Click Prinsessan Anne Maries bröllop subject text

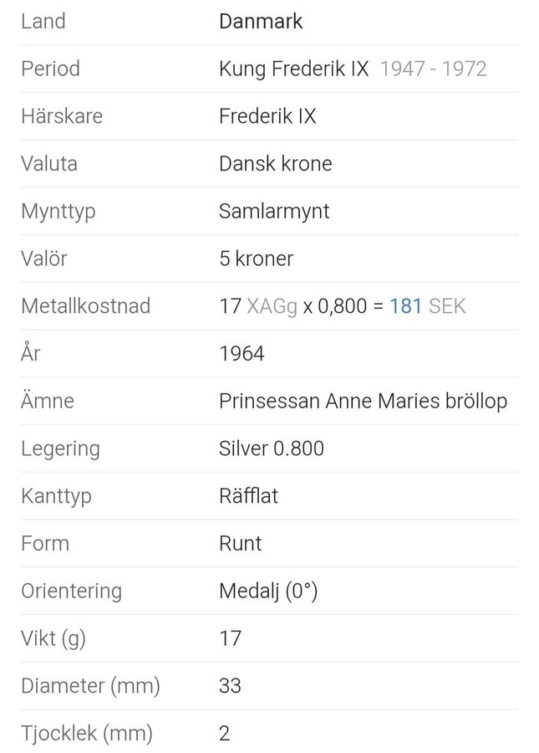pyautogui.click(x=363, y=401)
